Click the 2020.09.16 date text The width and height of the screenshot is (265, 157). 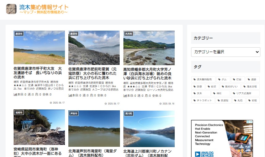pyautogui.click(x=168, y=104)
